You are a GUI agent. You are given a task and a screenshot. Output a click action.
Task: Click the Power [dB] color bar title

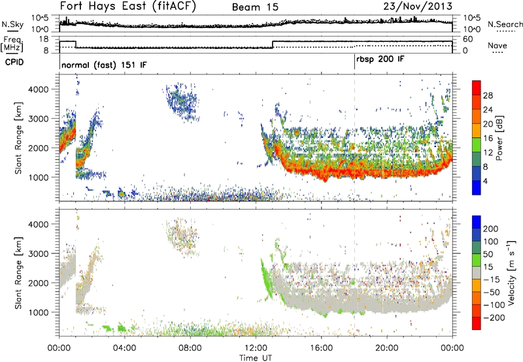[499, 138]
